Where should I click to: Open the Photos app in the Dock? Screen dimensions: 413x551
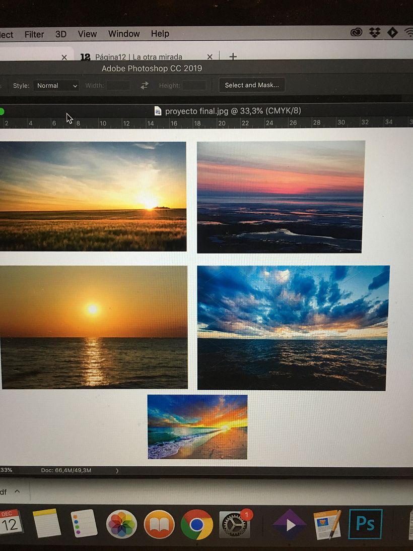tap(121, 524)
